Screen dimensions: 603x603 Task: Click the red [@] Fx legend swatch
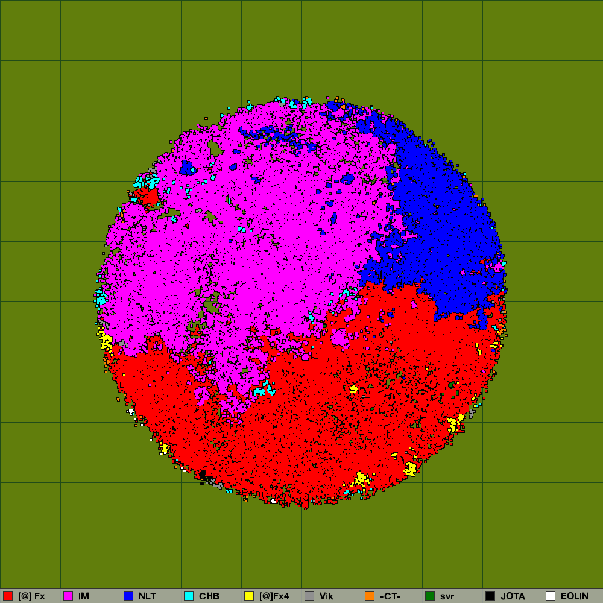click(x=8, y=596)
